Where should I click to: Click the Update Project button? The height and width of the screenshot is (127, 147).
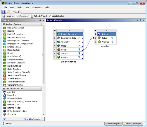point(57,16)
